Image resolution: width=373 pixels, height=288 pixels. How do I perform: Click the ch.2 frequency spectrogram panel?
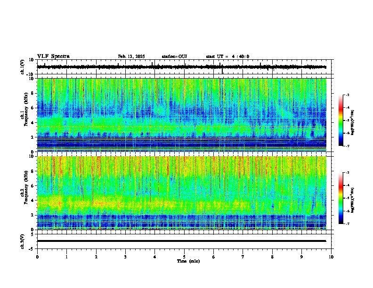coord(182,193)
